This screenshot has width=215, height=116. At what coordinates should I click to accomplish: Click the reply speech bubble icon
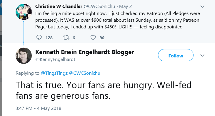[39, 37]
